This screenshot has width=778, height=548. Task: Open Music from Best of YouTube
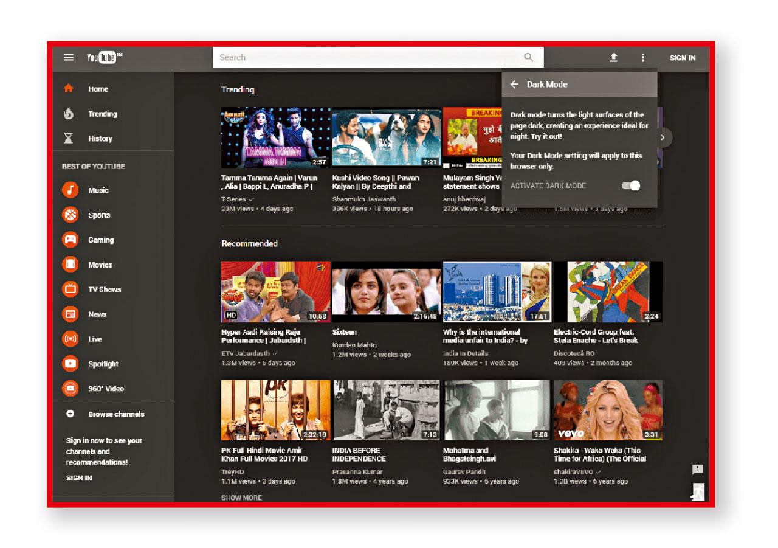point(98,190)
